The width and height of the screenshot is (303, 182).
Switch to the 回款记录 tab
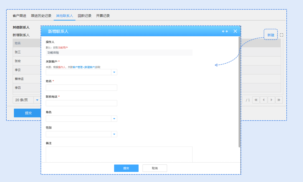tap(84, 16)
